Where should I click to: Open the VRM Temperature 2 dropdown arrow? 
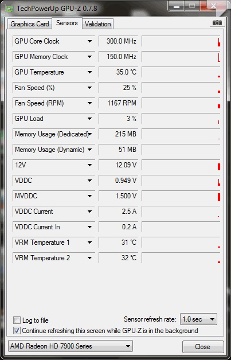[x=89, y=258]
